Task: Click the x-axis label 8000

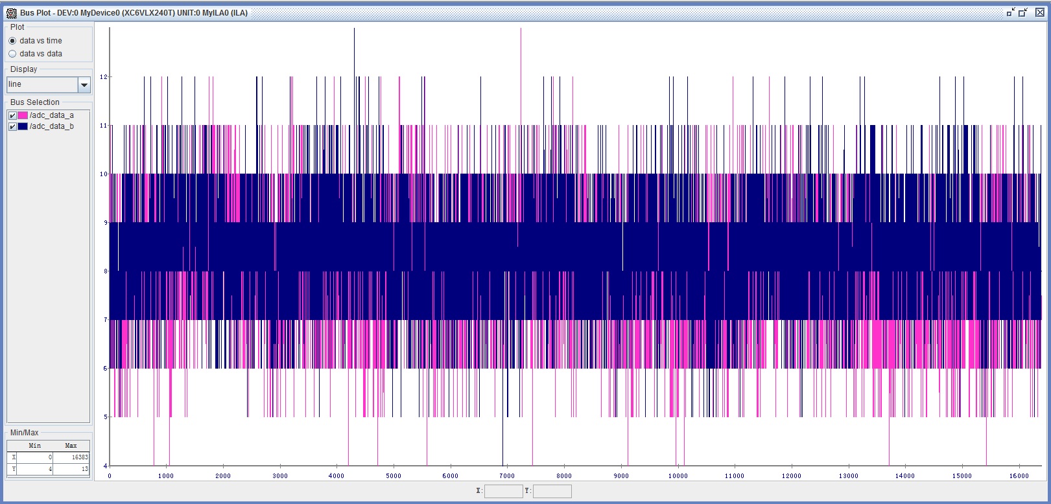Action: coord(564,476)
